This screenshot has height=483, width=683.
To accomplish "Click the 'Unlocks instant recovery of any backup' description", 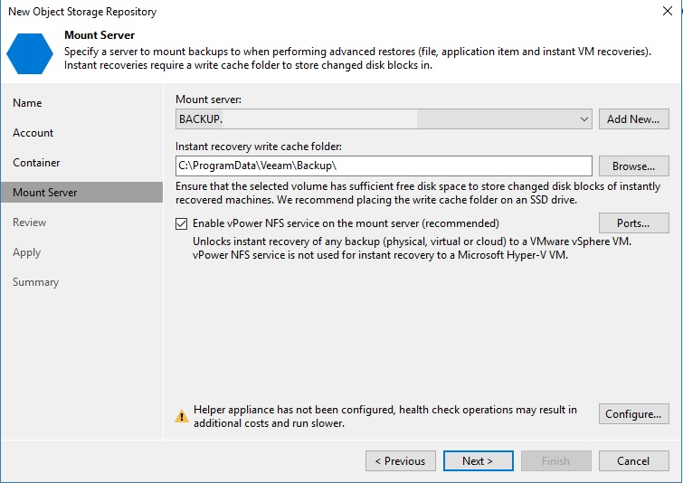I will 413,248.
